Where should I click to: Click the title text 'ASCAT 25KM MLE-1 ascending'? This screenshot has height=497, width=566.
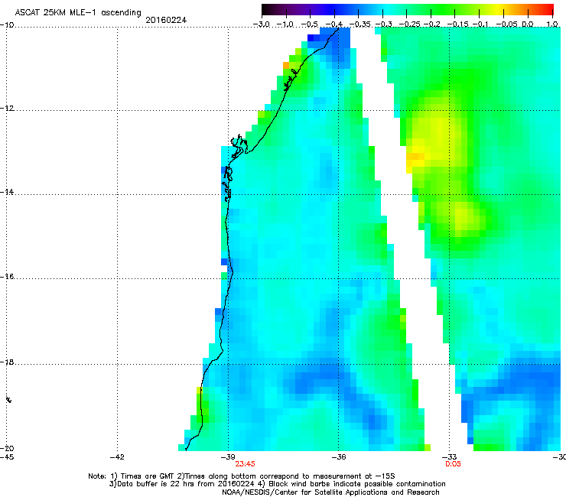tap(78, 13)
